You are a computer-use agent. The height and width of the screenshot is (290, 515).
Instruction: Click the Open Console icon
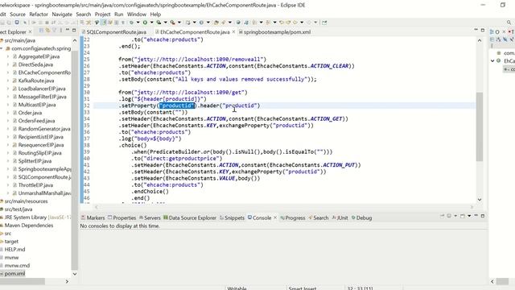pyautogui.click(x=463, y=216)
